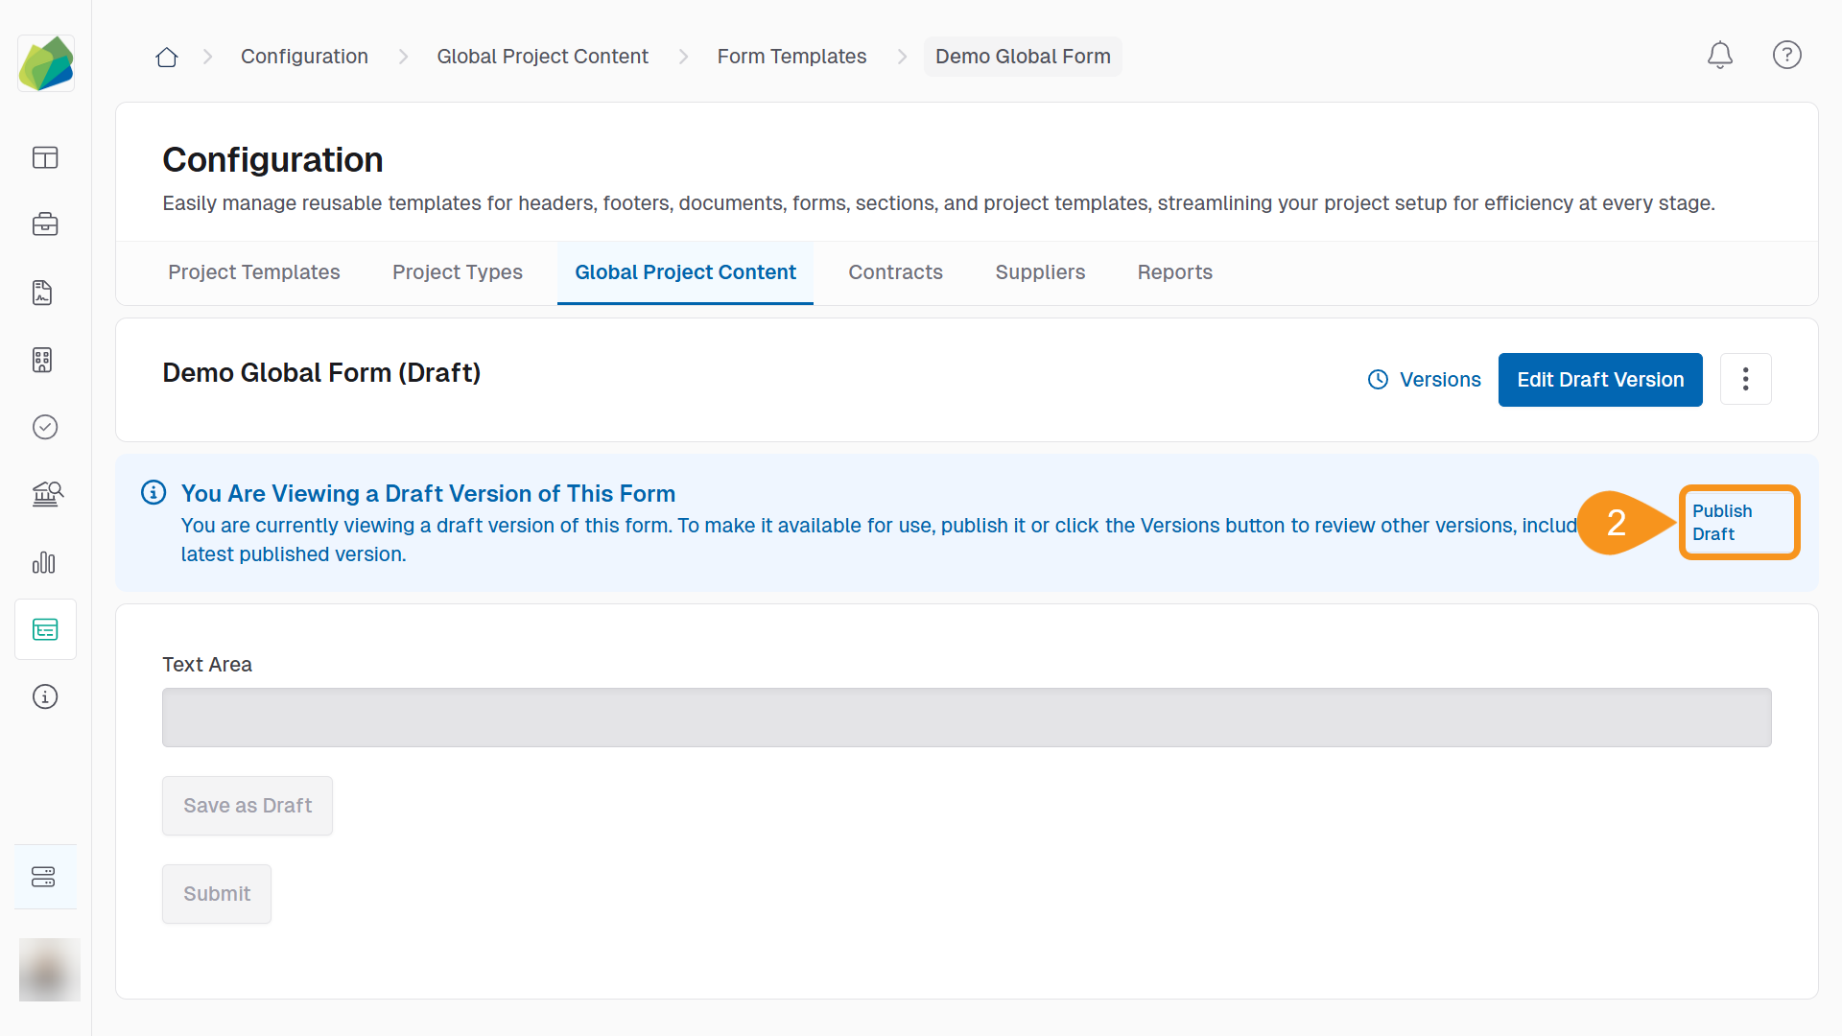1842x1036 pixels.
Task: Open the notifications bell
Action: tap(1719, 56)
